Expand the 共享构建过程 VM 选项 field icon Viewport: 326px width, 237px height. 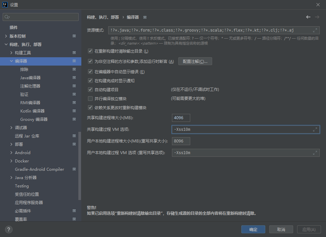click(315, 129)
